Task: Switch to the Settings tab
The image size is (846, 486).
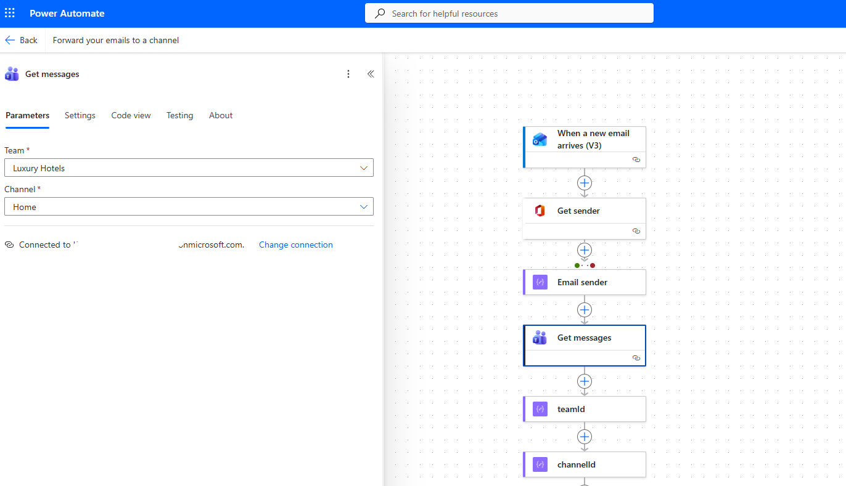Action: coord(80,115)
